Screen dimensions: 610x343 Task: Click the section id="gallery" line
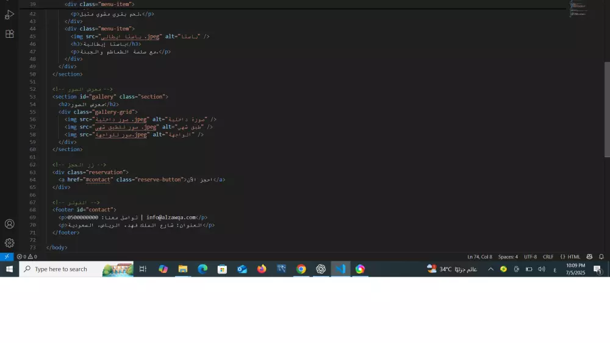(110, 97)
